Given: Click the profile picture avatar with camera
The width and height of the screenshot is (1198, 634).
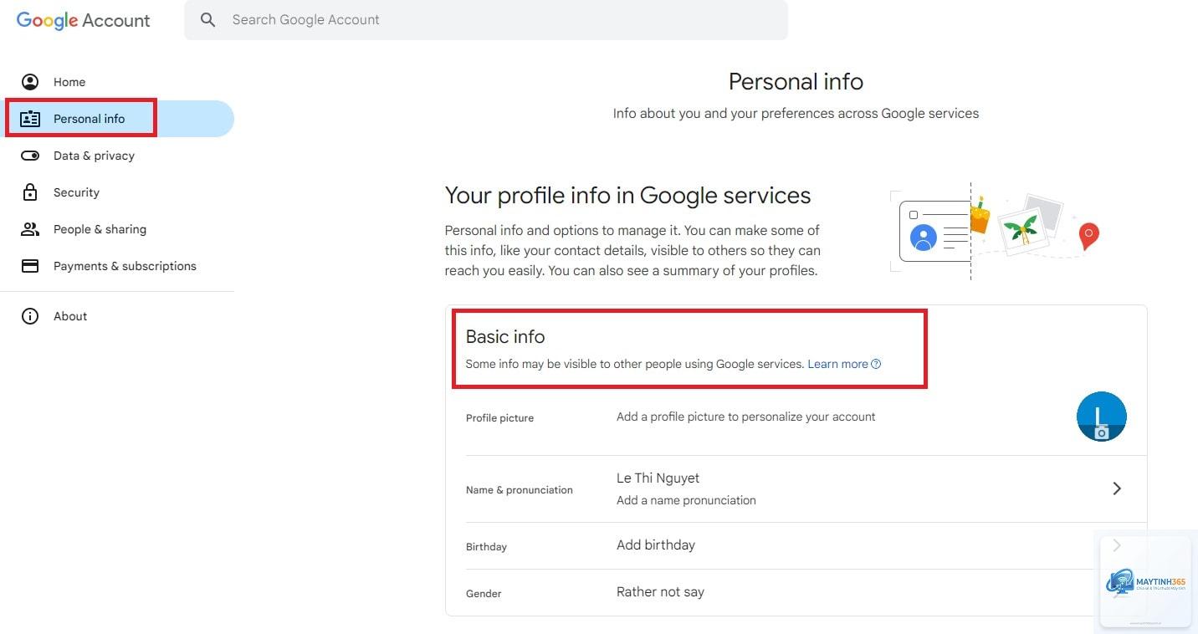Looking at the screenshot, I should [x=1101, y=417].
